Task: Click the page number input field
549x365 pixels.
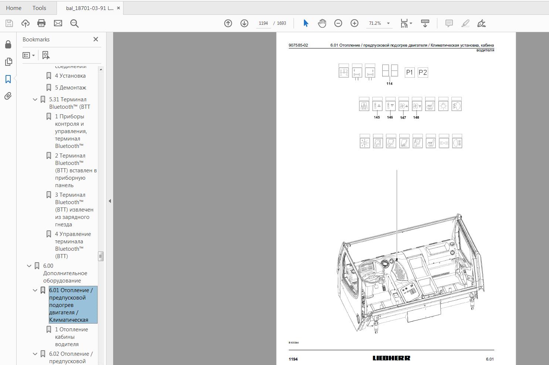Action: (263, 23)
